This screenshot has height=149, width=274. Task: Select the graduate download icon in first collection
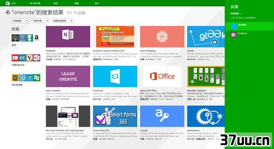tap(30, 38)
